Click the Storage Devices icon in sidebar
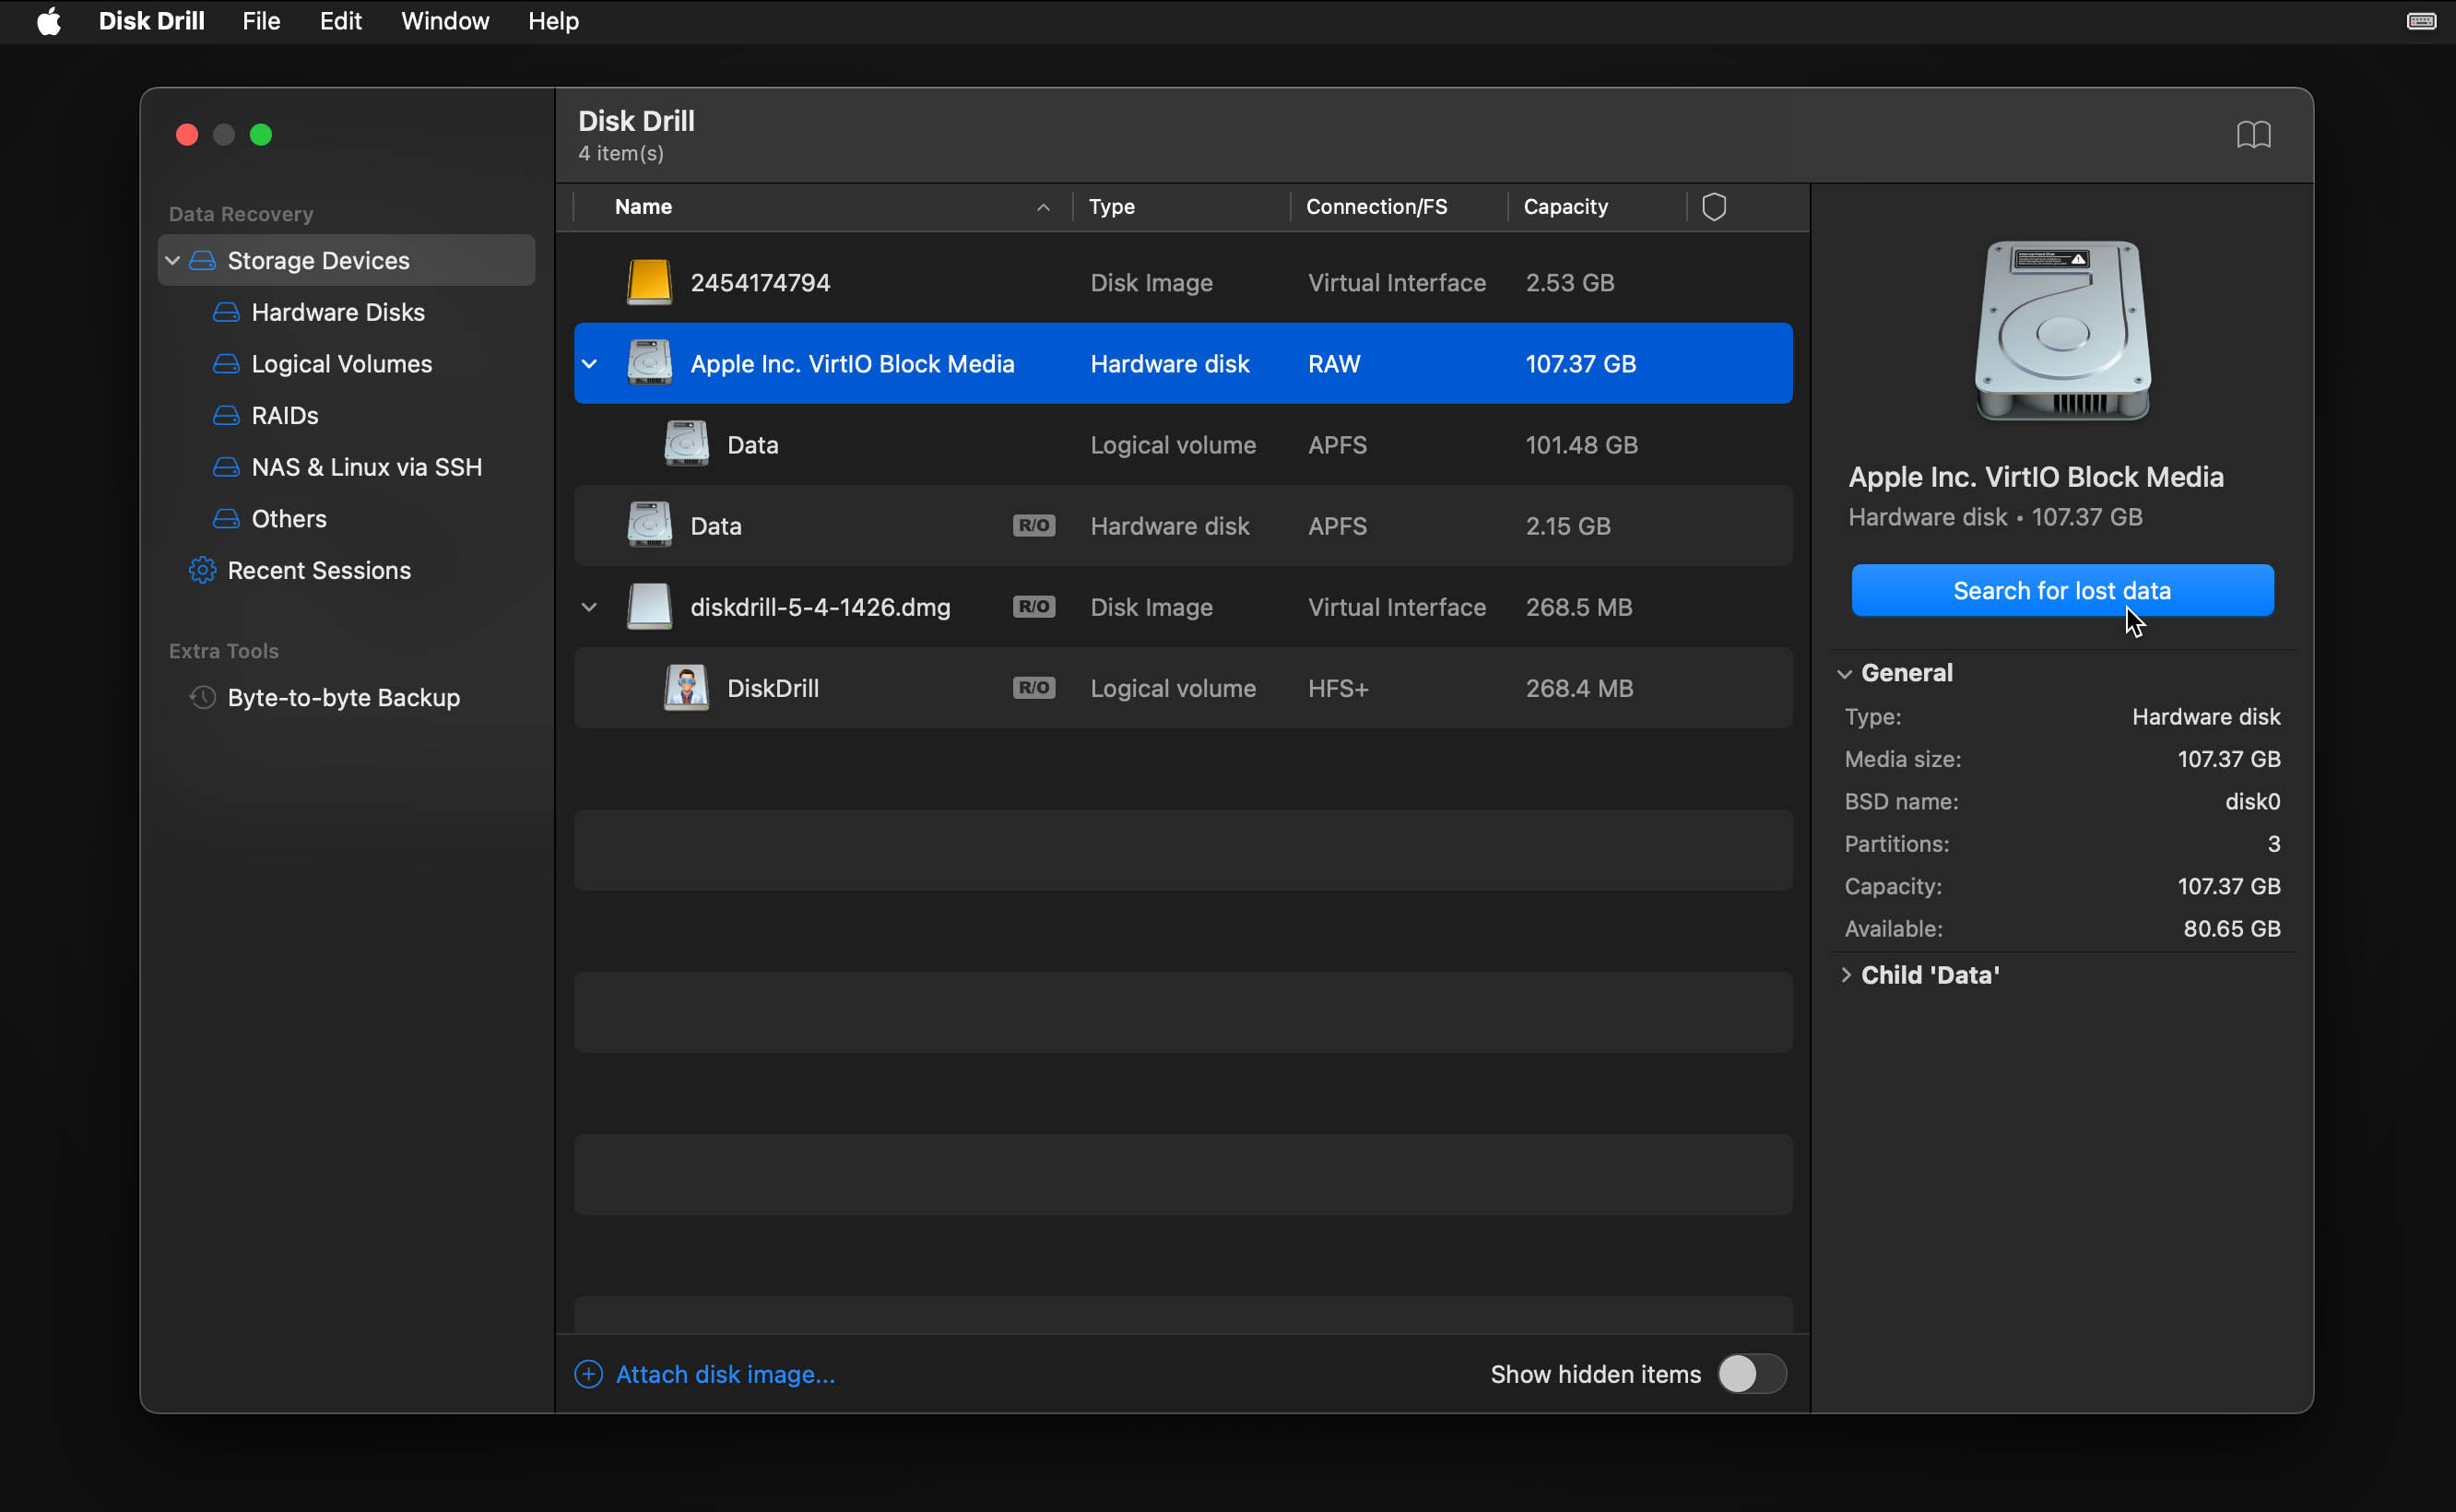This screenshot has width=2456, height=1512. [202, 260]
